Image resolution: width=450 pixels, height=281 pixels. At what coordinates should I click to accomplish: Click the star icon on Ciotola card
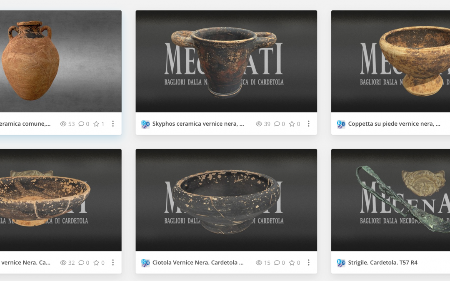[292, 263]
